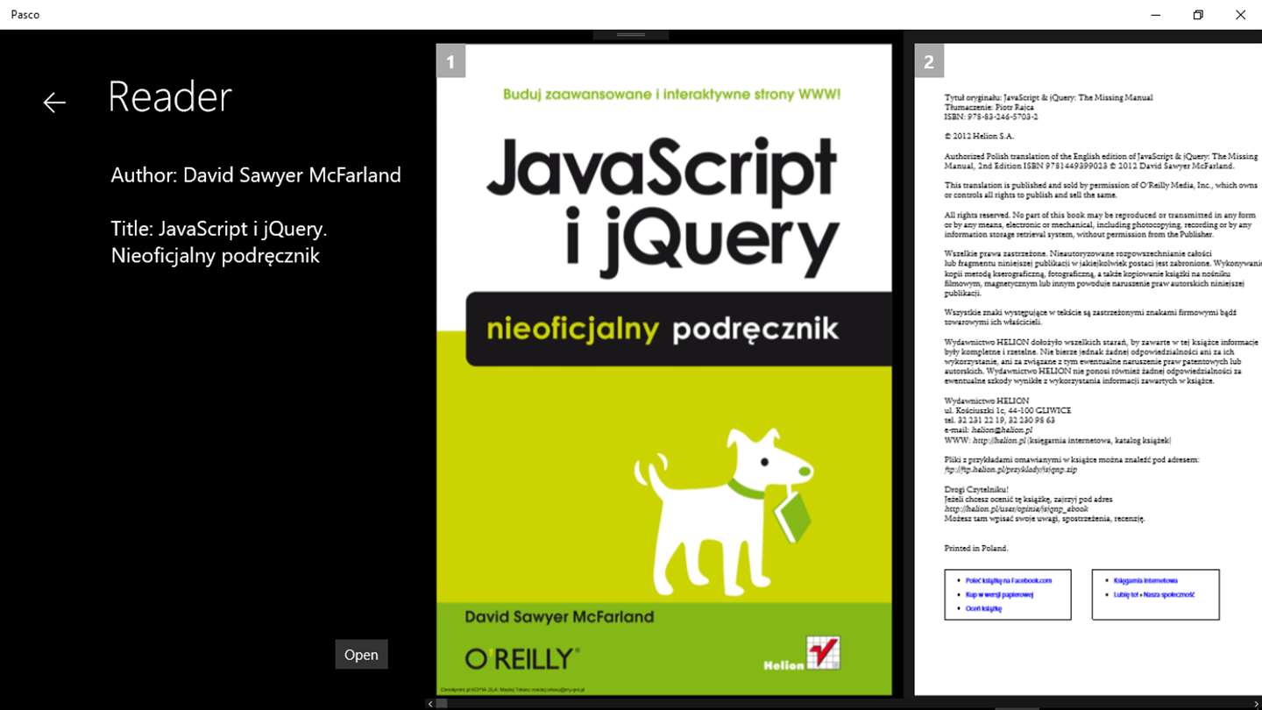Open the 'Poleć książkę na Facebook.com' link
The height and width of the screenshot is (710, 1262).
click(x=1009, y=580)
